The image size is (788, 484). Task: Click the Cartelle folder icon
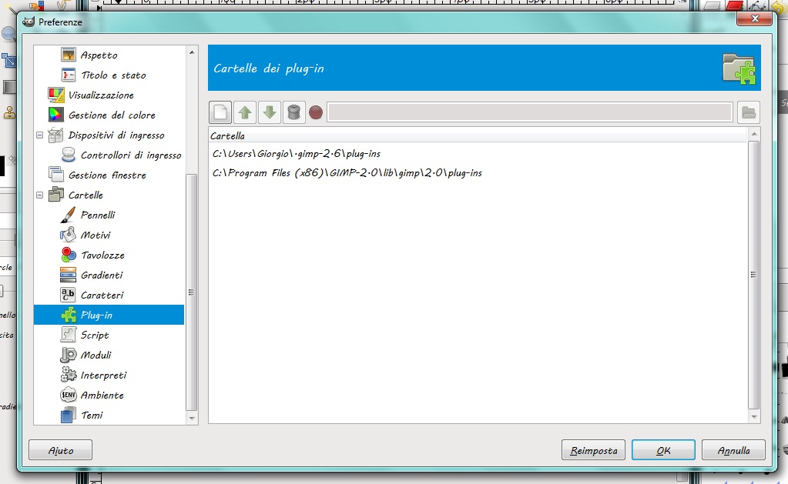point(55,195)
